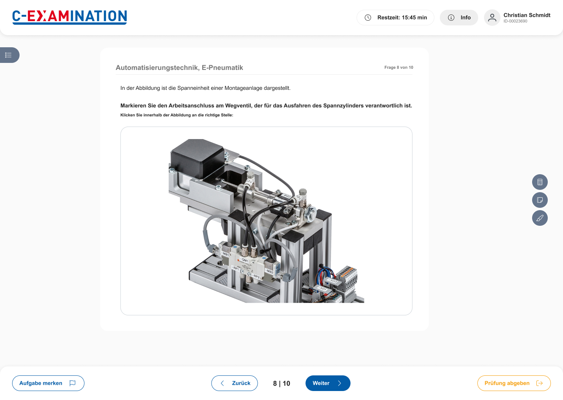
Task: Open the Info button
Action: point(459,18)
